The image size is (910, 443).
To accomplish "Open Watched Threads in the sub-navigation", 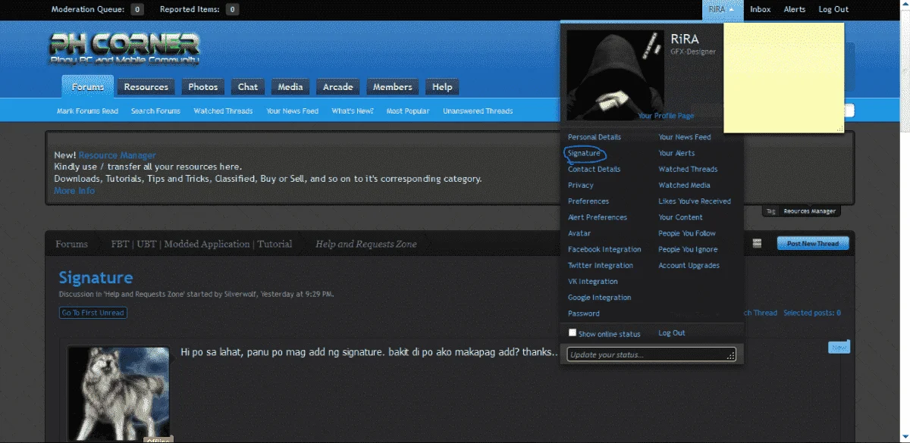I will click(x=223, y=111).
